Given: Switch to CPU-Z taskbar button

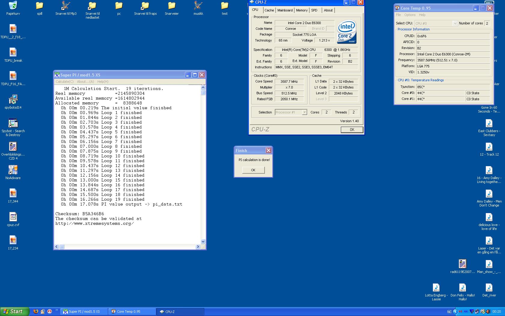Looking at the screenshot, I should (180, 311).
